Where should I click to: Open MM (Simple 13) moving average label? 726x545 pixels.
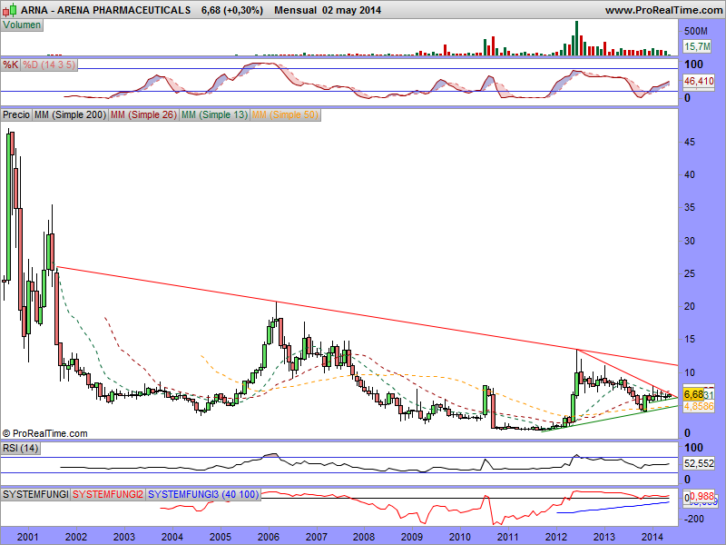(214, 115)
